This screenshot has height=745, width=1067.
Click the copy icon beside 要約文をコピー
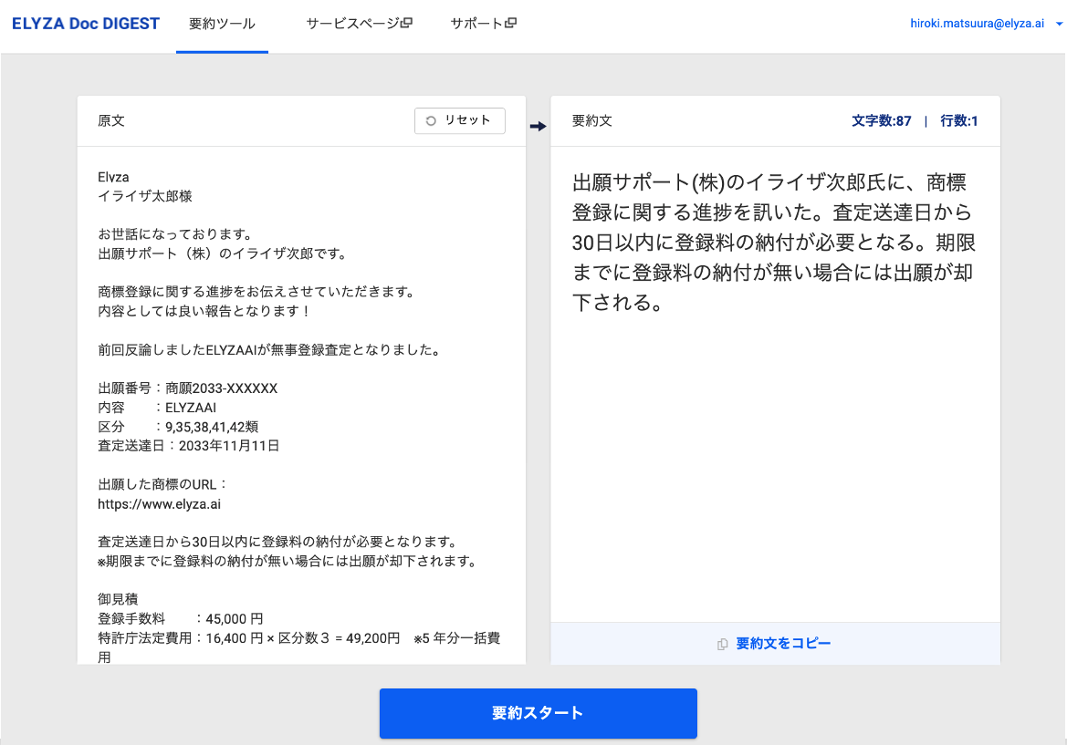[x=723, y=644]
